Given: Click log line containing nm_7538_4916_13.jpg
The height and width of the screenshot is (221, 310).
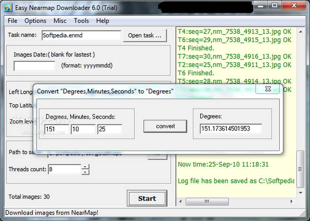Looking at the screenshot, I should click(235, 56).
